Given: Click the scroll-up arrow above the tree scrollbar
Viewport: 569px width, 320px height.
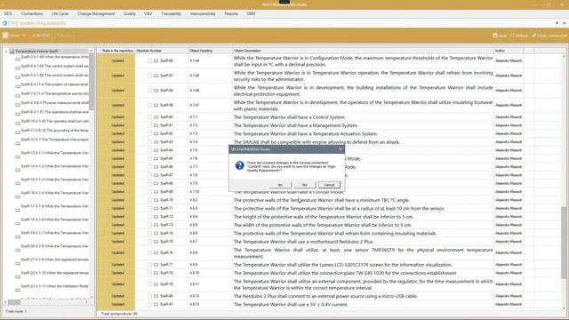Looking at the screenshot, I should tap(91, 52).
